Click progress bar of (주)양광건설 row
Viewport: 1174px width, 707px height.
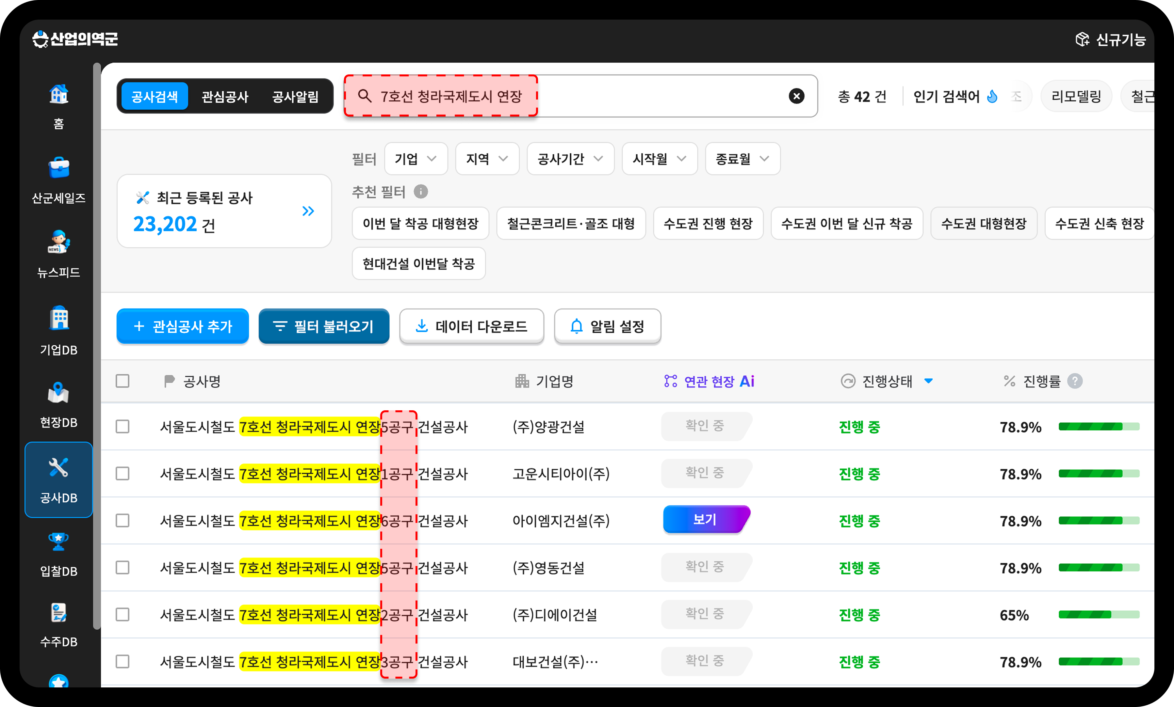point(1099,427)
